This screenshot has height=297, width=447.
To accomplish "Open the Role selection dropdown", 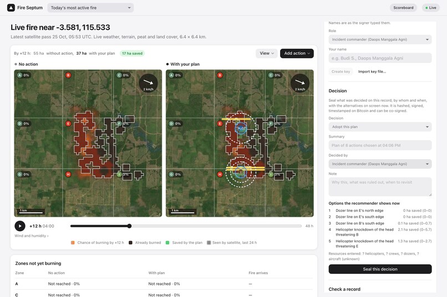I will [380, 39].
